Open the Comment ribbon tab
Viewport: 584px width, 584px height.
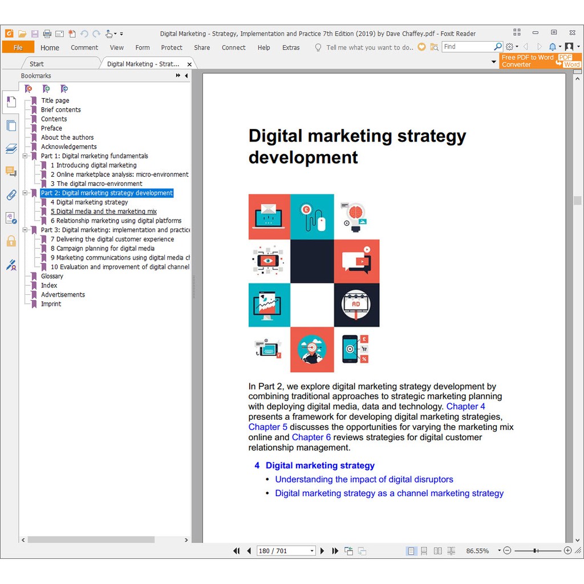(84, 48)
